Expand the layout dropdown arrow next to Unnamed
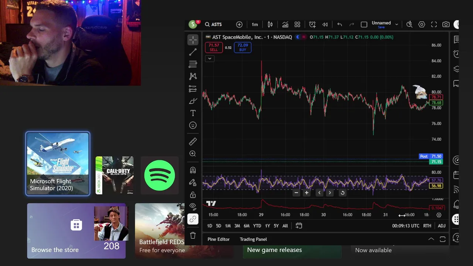This screenshot has height=266, width=473. pos(397,24)
